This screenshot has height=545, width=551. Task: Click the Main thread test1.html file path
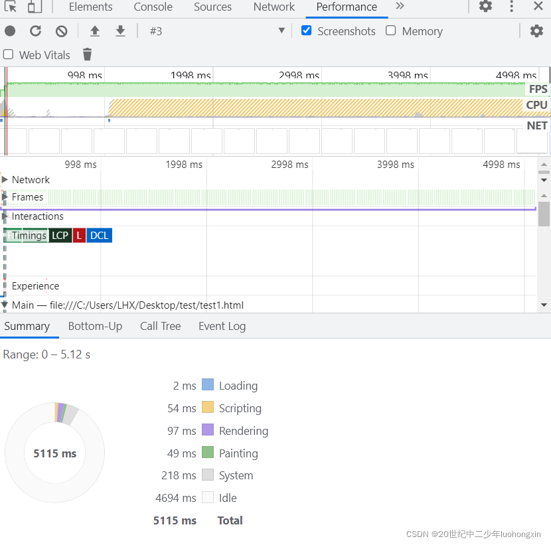click(147, 305)
